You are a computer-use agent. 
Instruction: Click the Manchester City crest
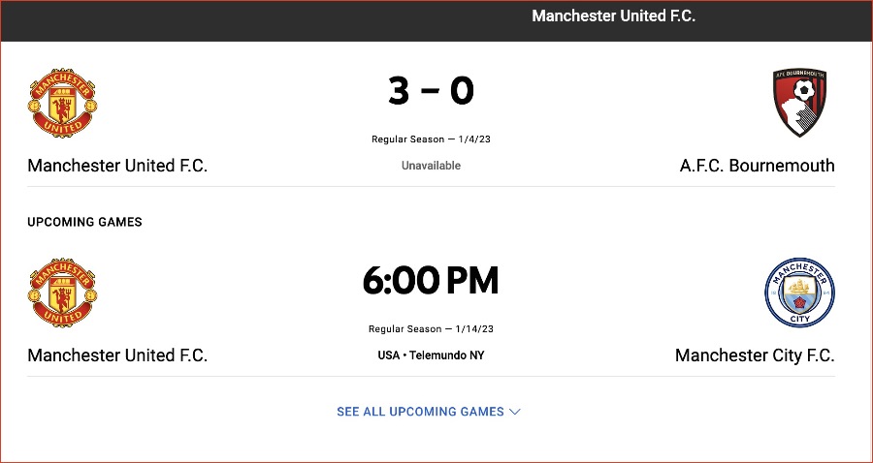point(799,293)
